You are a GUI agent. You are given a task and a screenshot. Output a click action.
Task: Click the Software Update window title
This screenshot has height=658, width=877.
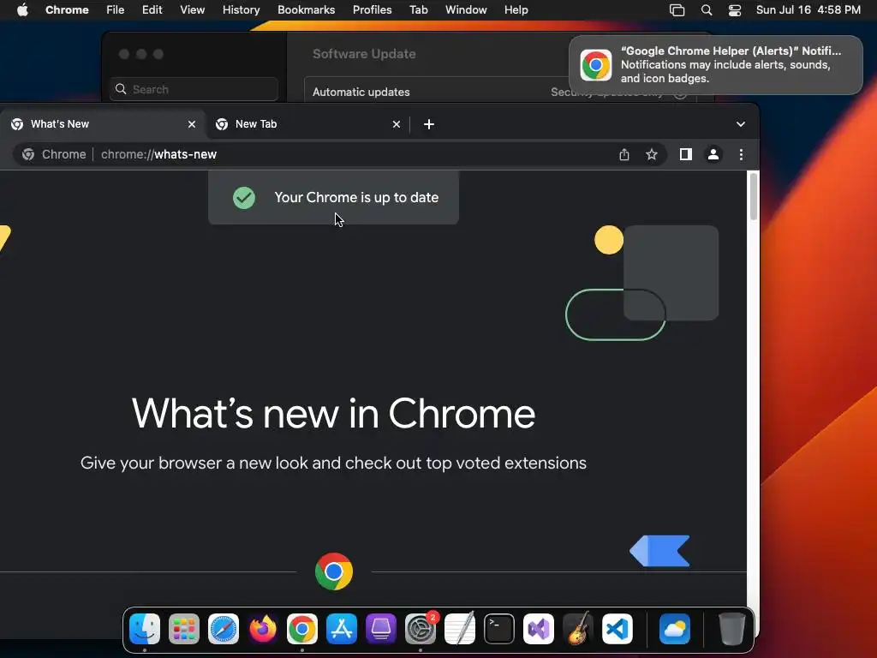click(x=364, y=54)
